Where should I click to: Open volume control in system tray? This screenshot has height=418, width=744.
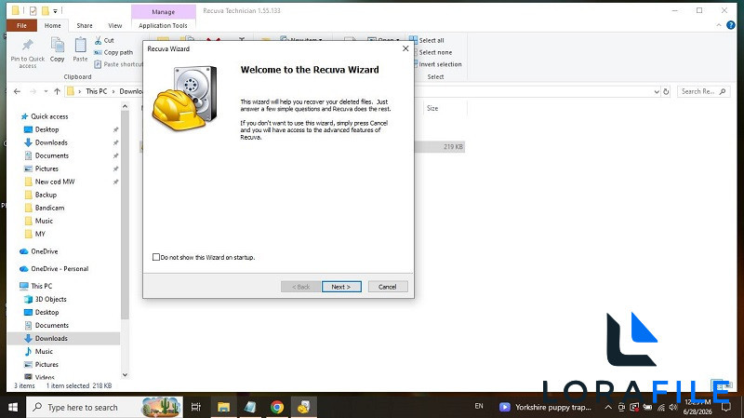672,407
